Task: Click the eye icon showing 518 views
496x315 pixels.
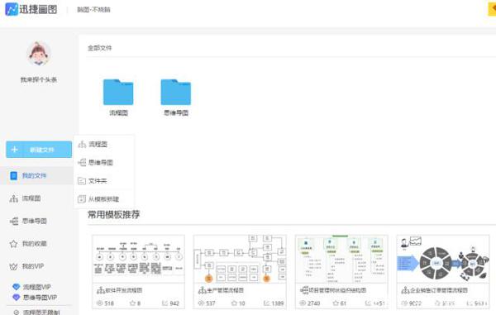Action: 99,303
